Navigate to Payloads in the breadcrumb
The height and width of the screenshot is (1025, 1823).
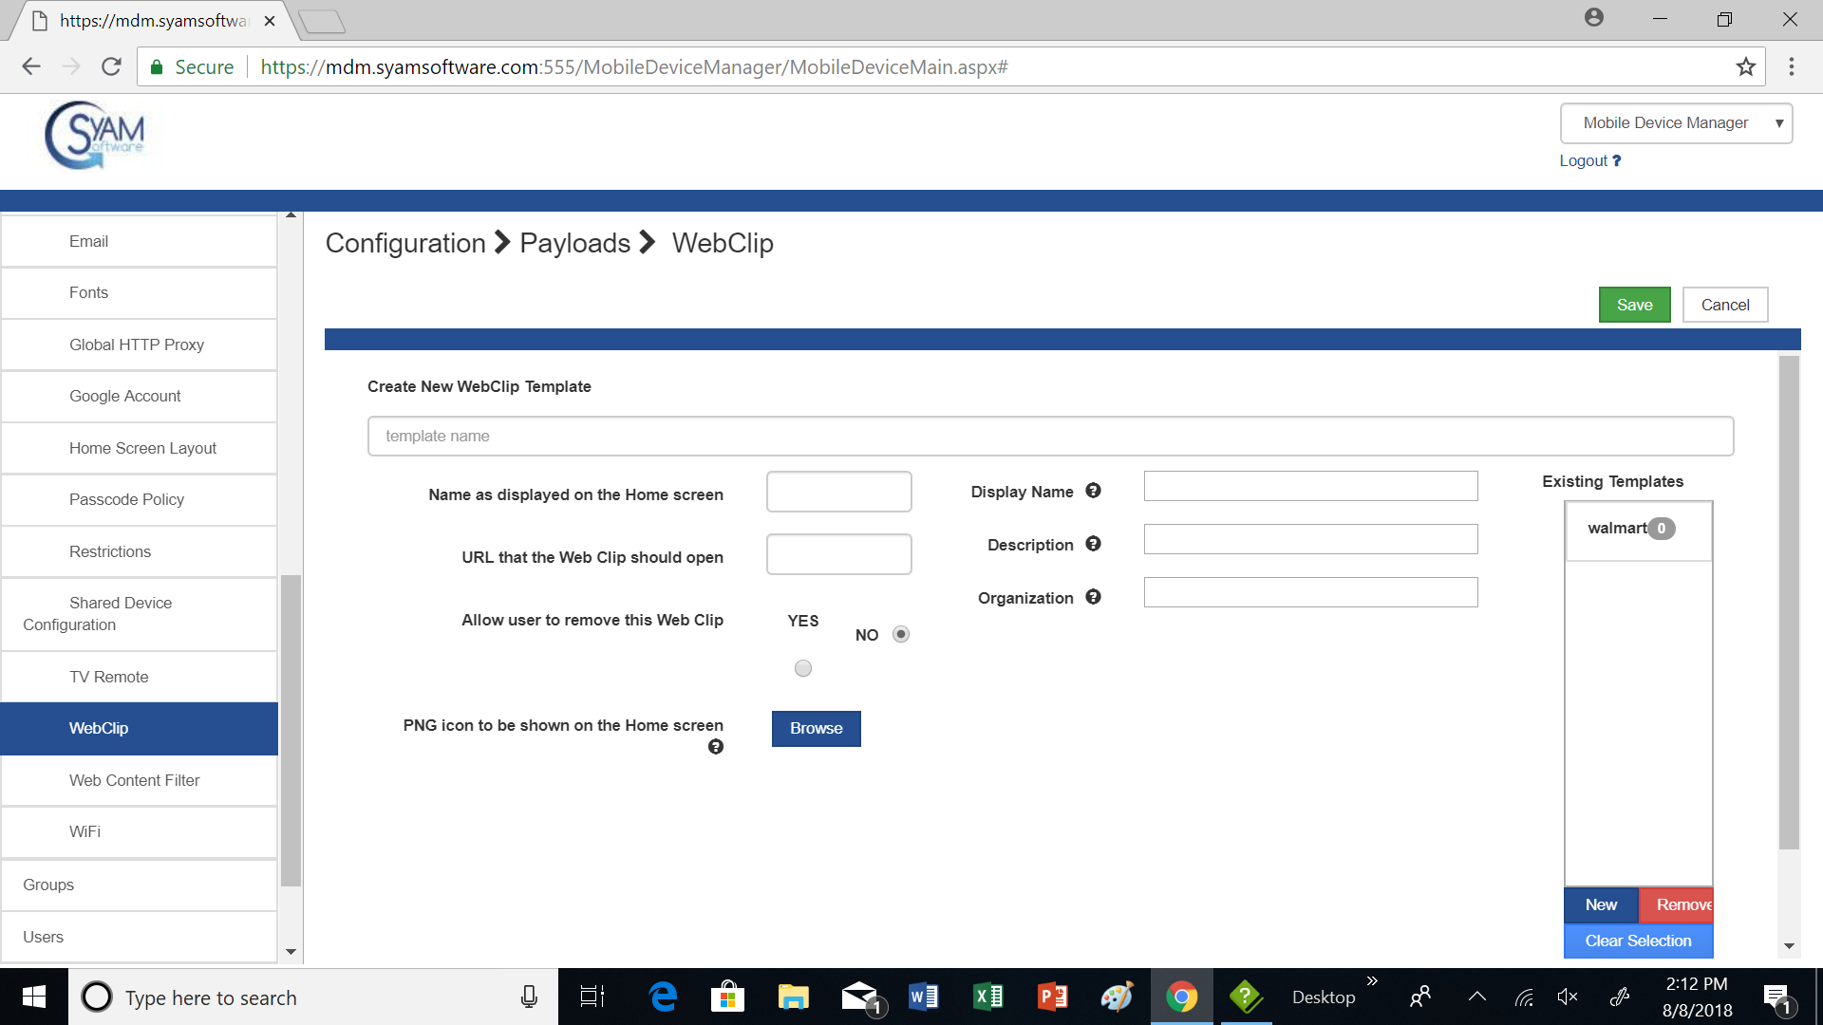(573, 243)
